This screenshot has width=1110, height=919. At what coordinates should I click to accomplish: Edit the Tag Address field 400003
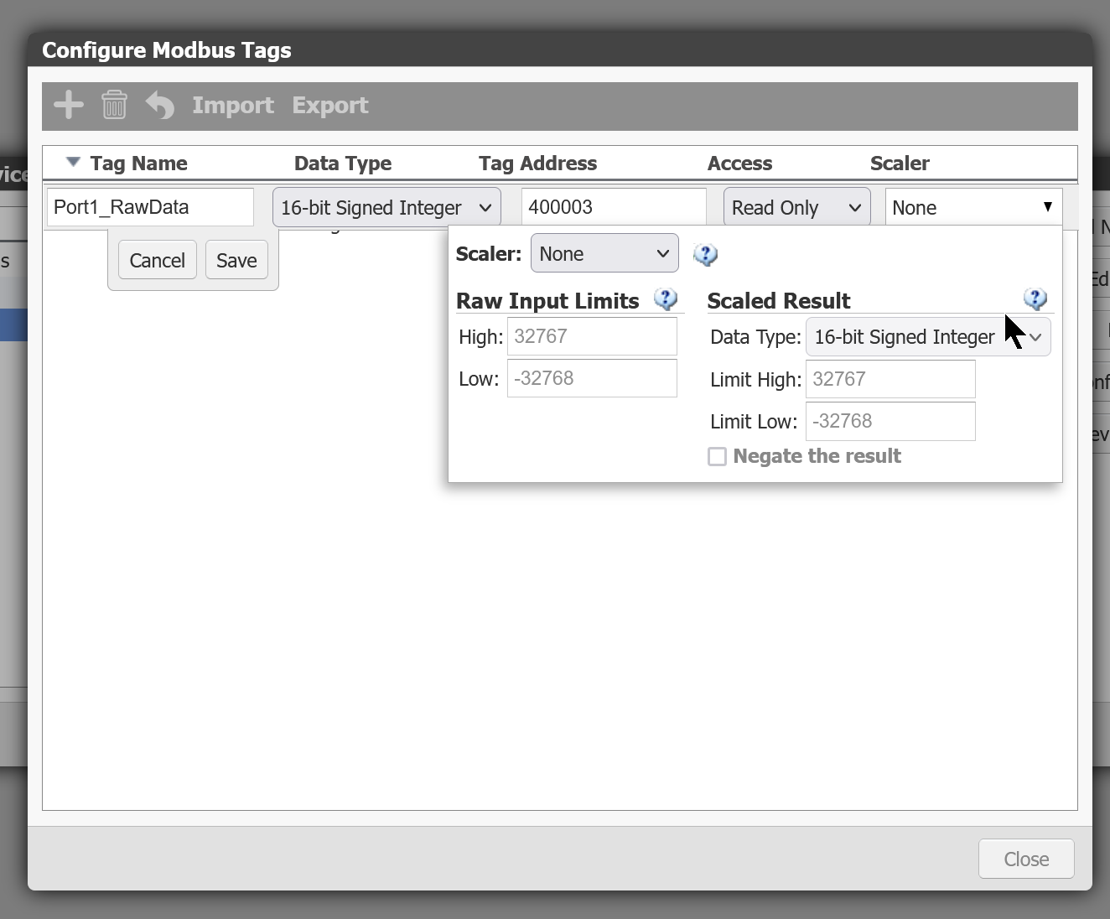(x=614, y=207)
